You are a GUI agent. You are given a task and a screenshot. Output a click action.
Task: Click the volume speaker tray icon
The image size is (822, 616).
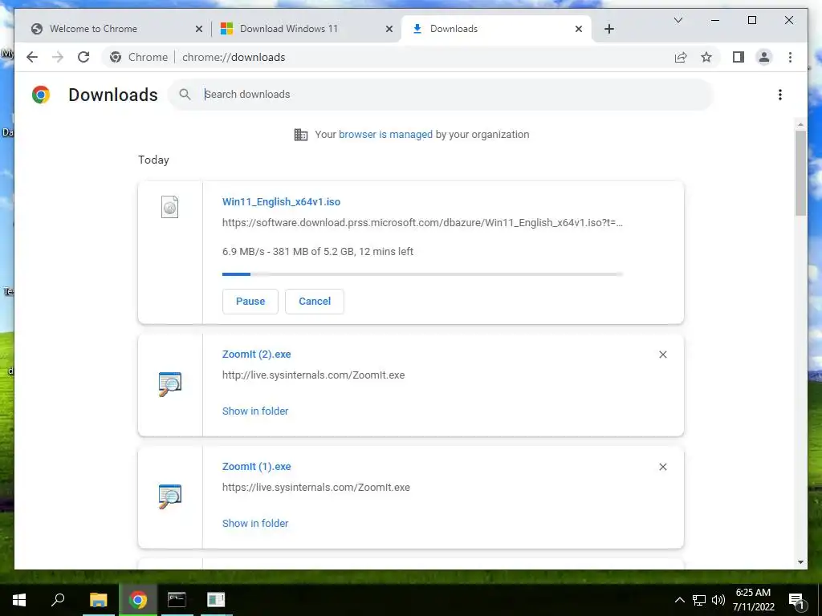[718, 600]
